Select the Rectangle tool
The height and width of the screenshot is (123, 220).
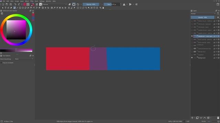pyautogui.click(x=20, y=8)
